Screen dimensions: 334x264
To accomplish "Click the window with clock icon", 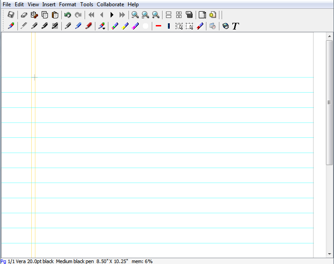I will (x=213, y=26).
